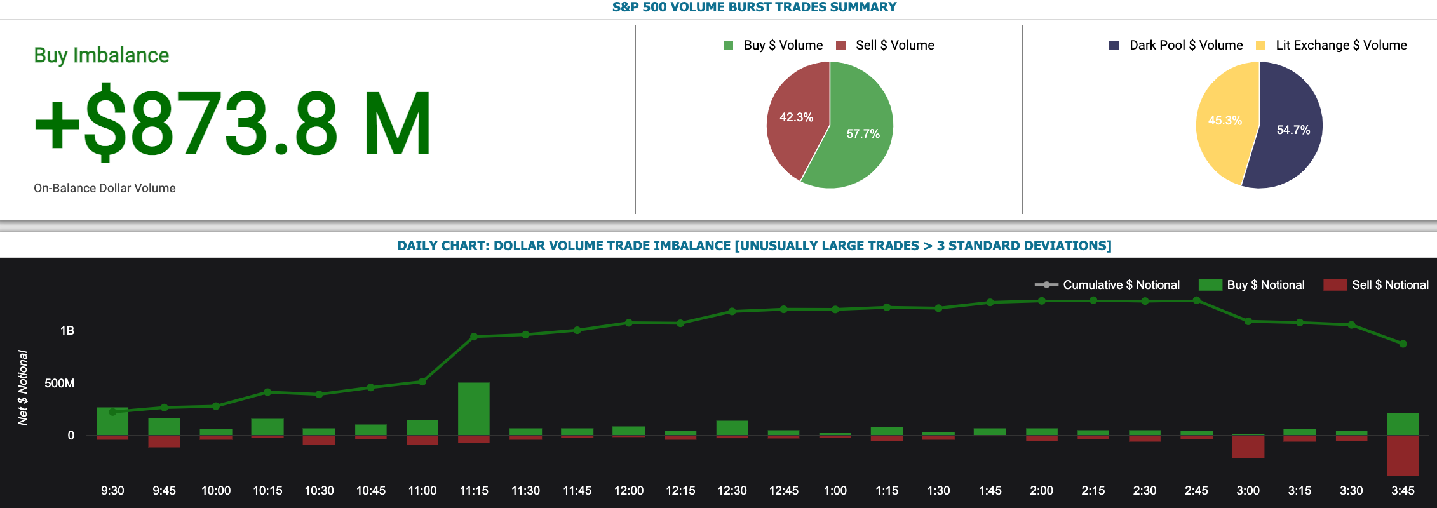The height and width of the screenshot is (508, 1437).
Task: Click the Net $ Notional axis title
Action: click(x=23, y=387)
